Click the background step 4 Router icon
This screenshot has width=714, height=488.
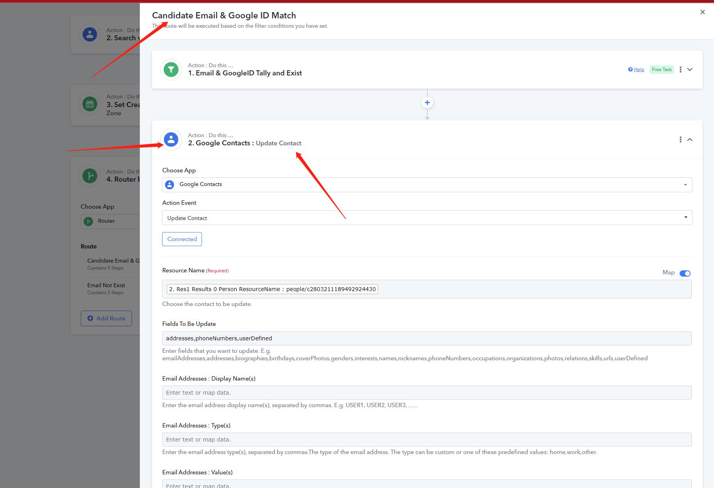[90, 176]
